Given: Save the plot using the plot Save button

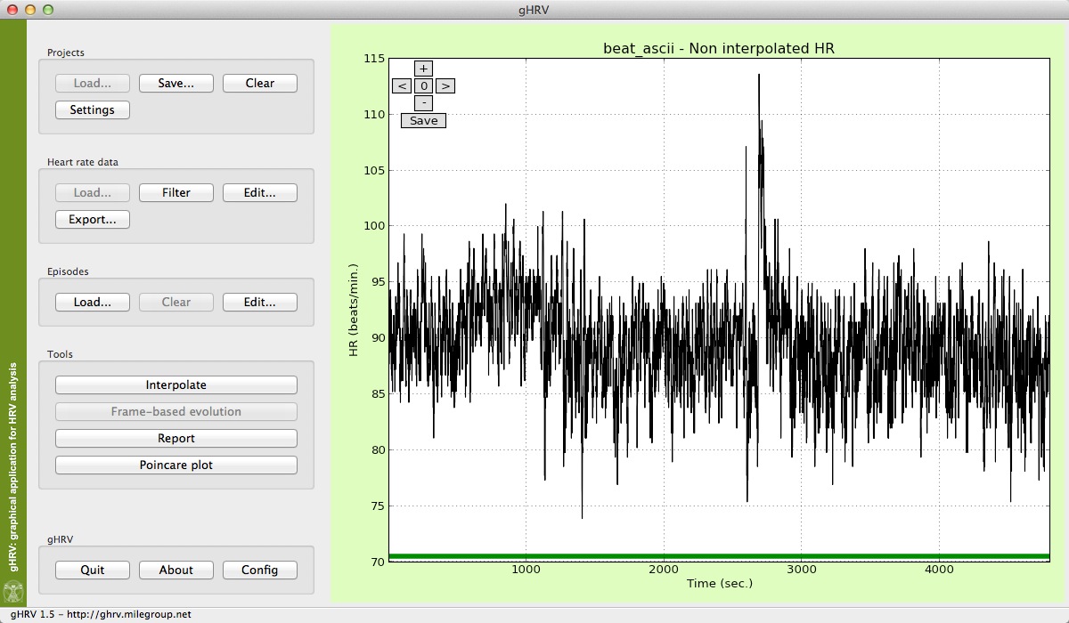Looking at the screenshot, I should tap(423, 121).
